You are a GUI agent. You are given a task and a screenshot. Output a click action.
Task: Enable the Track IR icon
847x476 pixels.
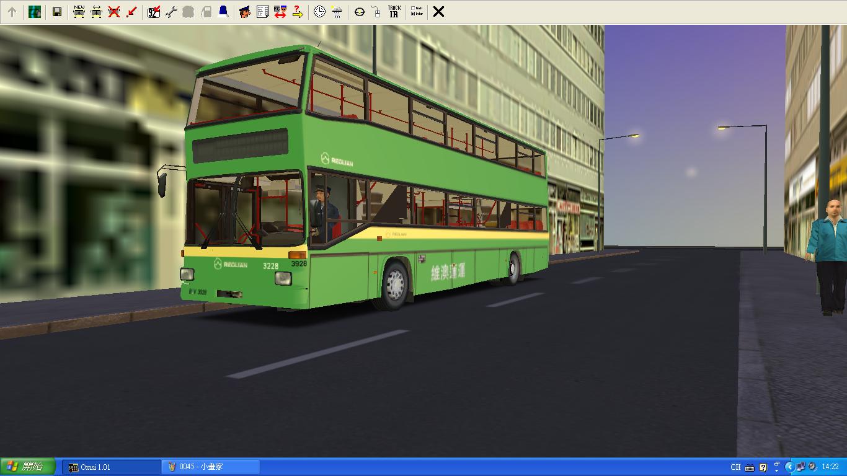(x=394, y=12)
